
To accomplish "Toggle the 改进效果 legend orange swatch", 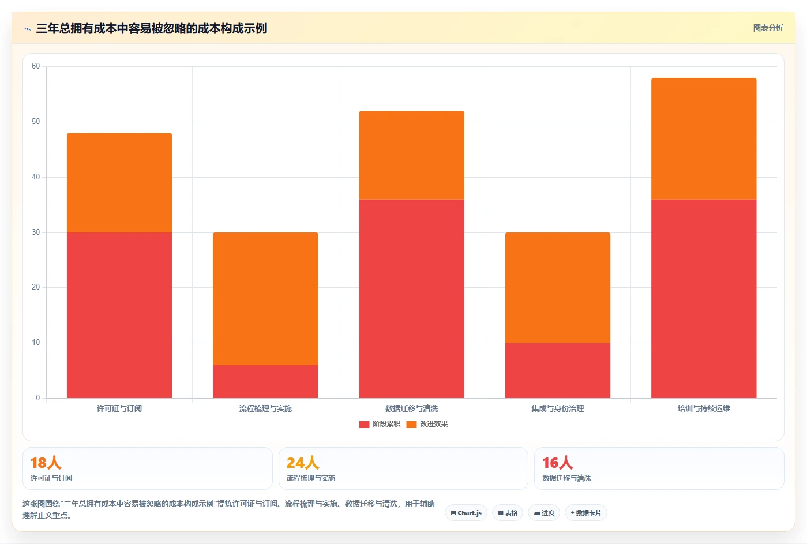I will [x=411, y=424].
